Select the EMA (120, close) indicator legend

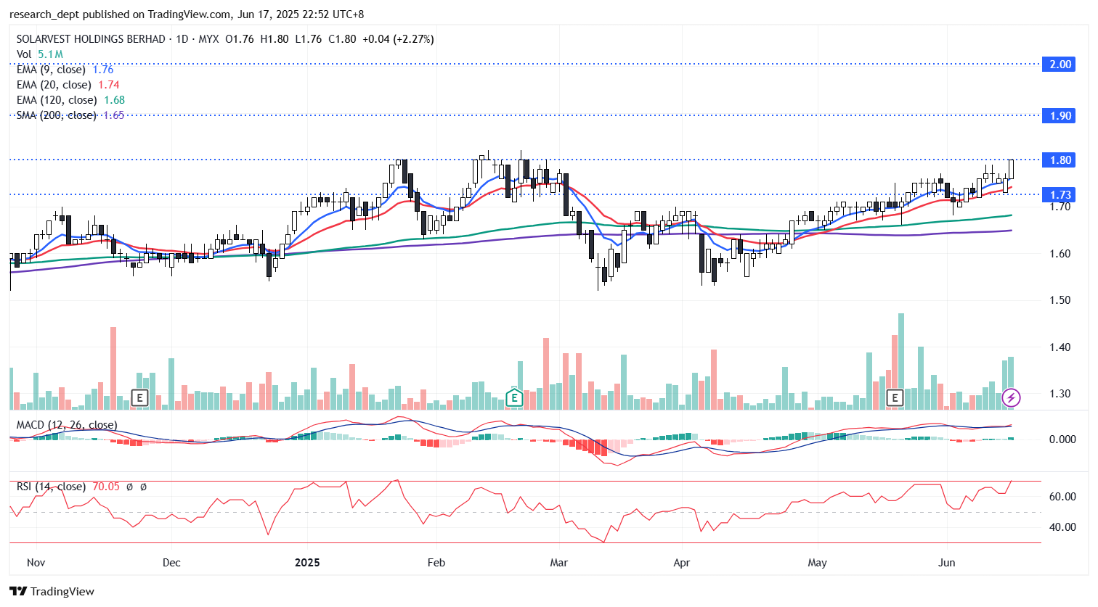(x=71, y=100)
